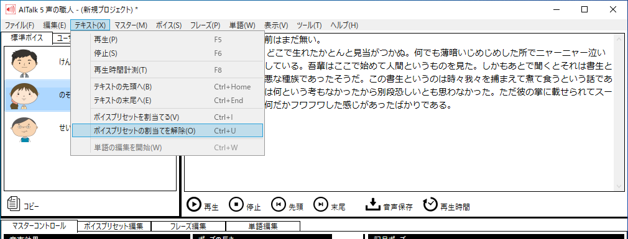Click the AITalk app icon in the title bar
The height and width of the screenshot is (239, 628).
point(10,9)
